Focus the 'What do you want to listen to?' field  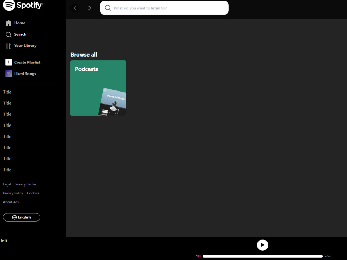click(164, 8)
